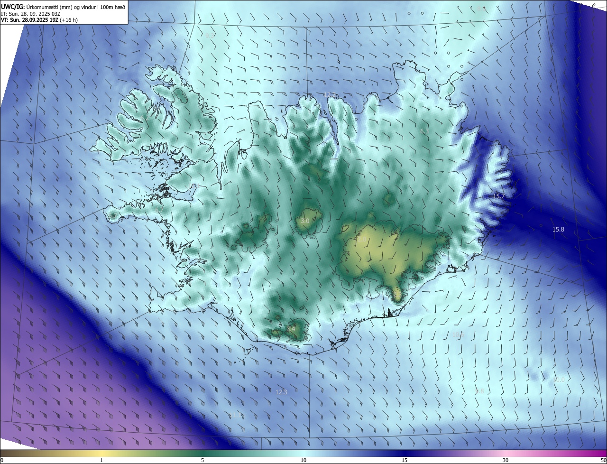This screenshot has height=464, width=607.
Task: Click the 3.4 value on the southern glacier
Action: pyautogui.click(x=291, y=328)
